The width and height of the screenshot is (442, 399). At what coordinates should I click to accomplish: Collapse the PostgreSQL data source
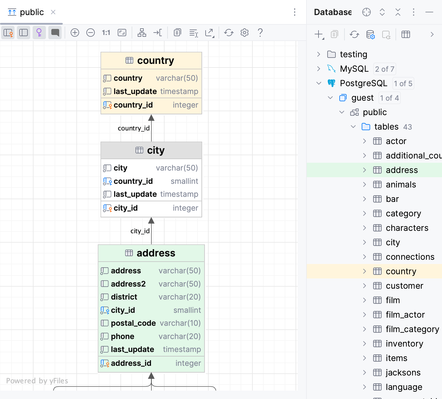(319, 83)
